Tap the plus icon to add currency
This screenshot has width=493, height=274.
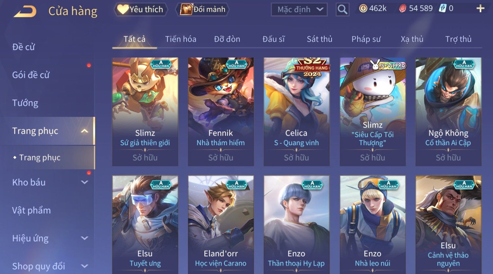(x=480, y=9)
